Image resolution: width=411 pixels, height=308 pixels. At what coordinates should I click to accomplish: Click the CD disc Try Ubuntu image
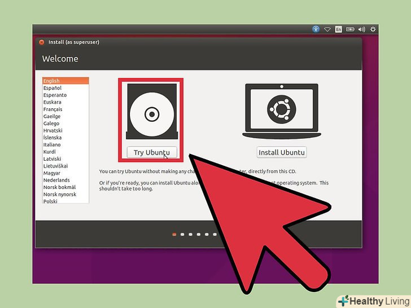pyautogui.click(x=151, y=113)
